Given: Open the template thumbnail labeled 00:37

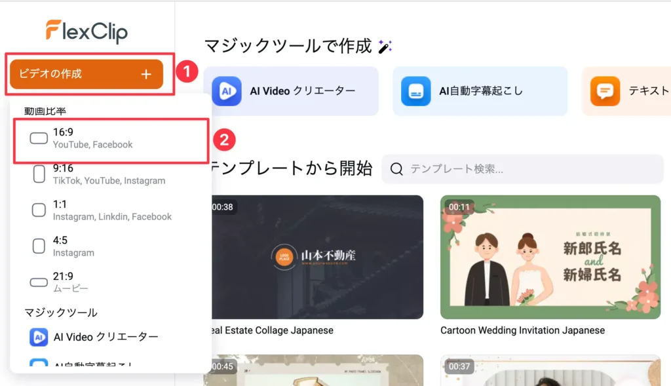Looking at the screenshot, I should tap(550, 370).
